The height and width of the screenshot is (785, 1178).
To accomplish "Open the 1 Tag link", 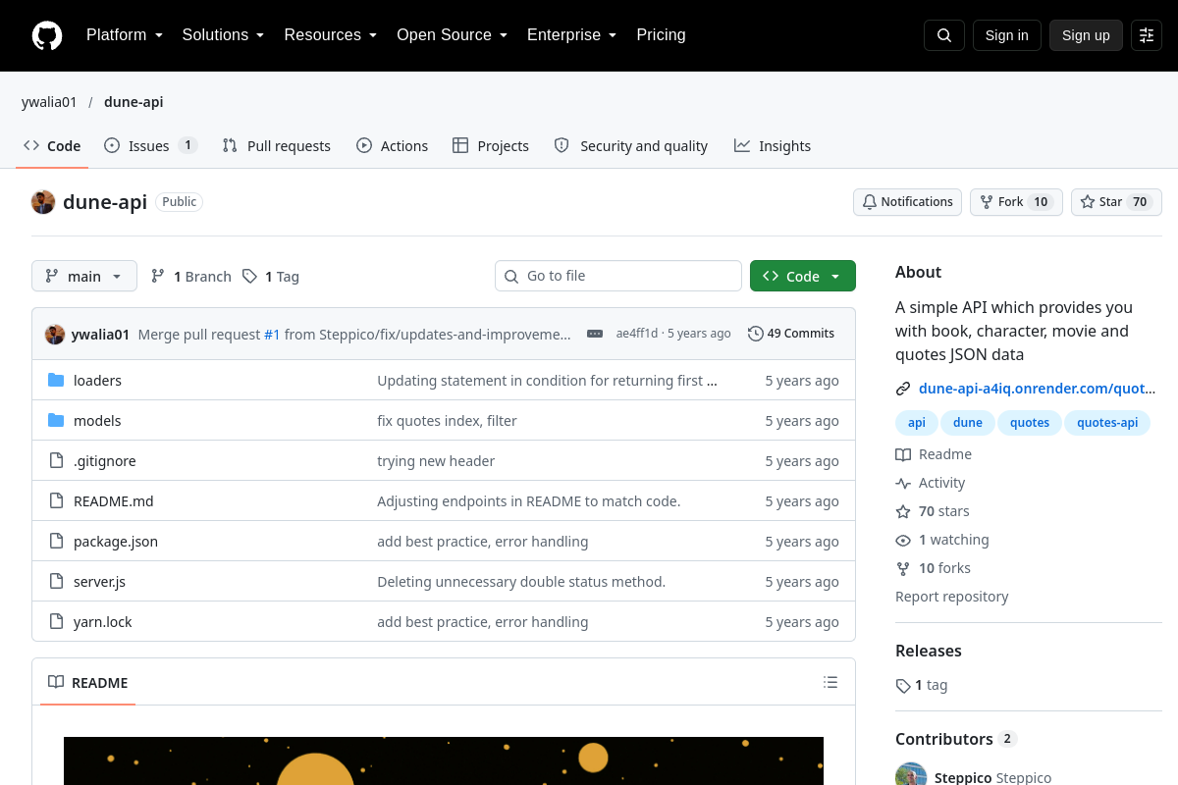I will click(271, 277).
